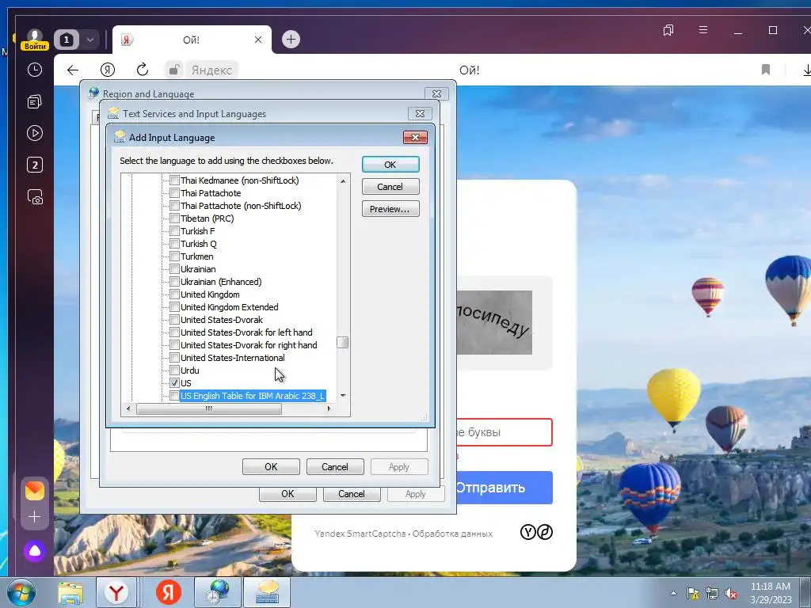Check the United Kingdom checkbox
Screen dimensions: 811x608
[175, 294]
